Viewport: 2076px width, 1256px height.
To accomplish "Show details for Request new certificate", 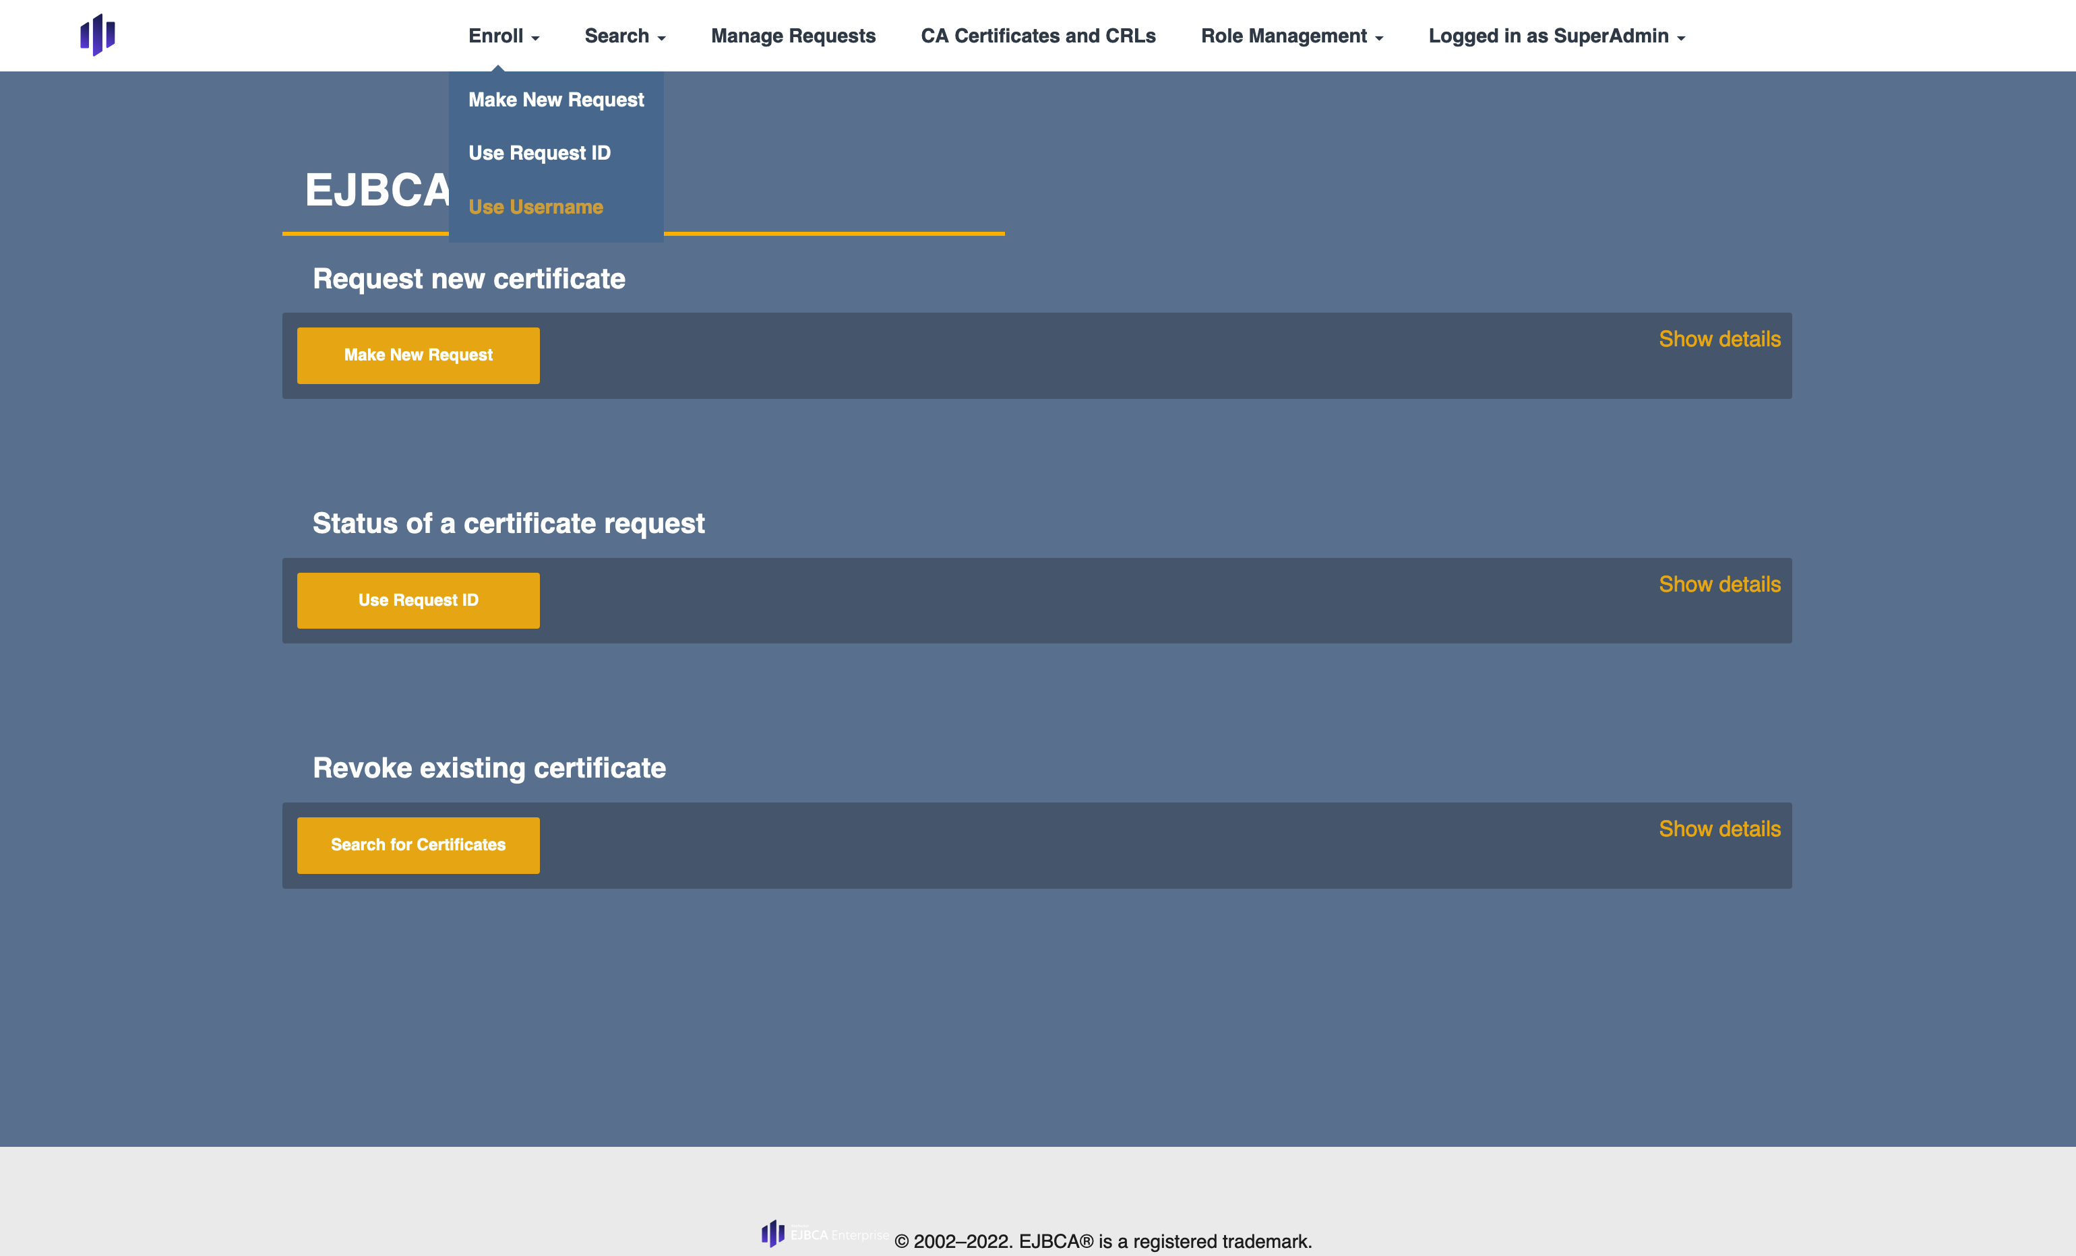I will coord(1719,340).
